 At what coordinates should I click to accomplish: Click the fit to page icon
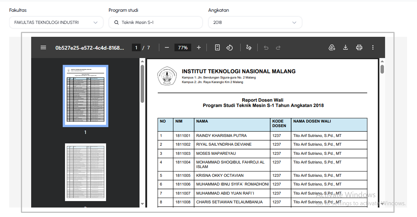pyautogui.click(x=217, y=47)
